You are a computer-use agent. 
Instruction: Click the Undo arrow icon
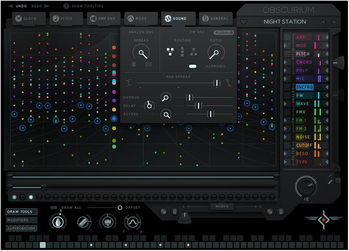(x=10, y=6)
